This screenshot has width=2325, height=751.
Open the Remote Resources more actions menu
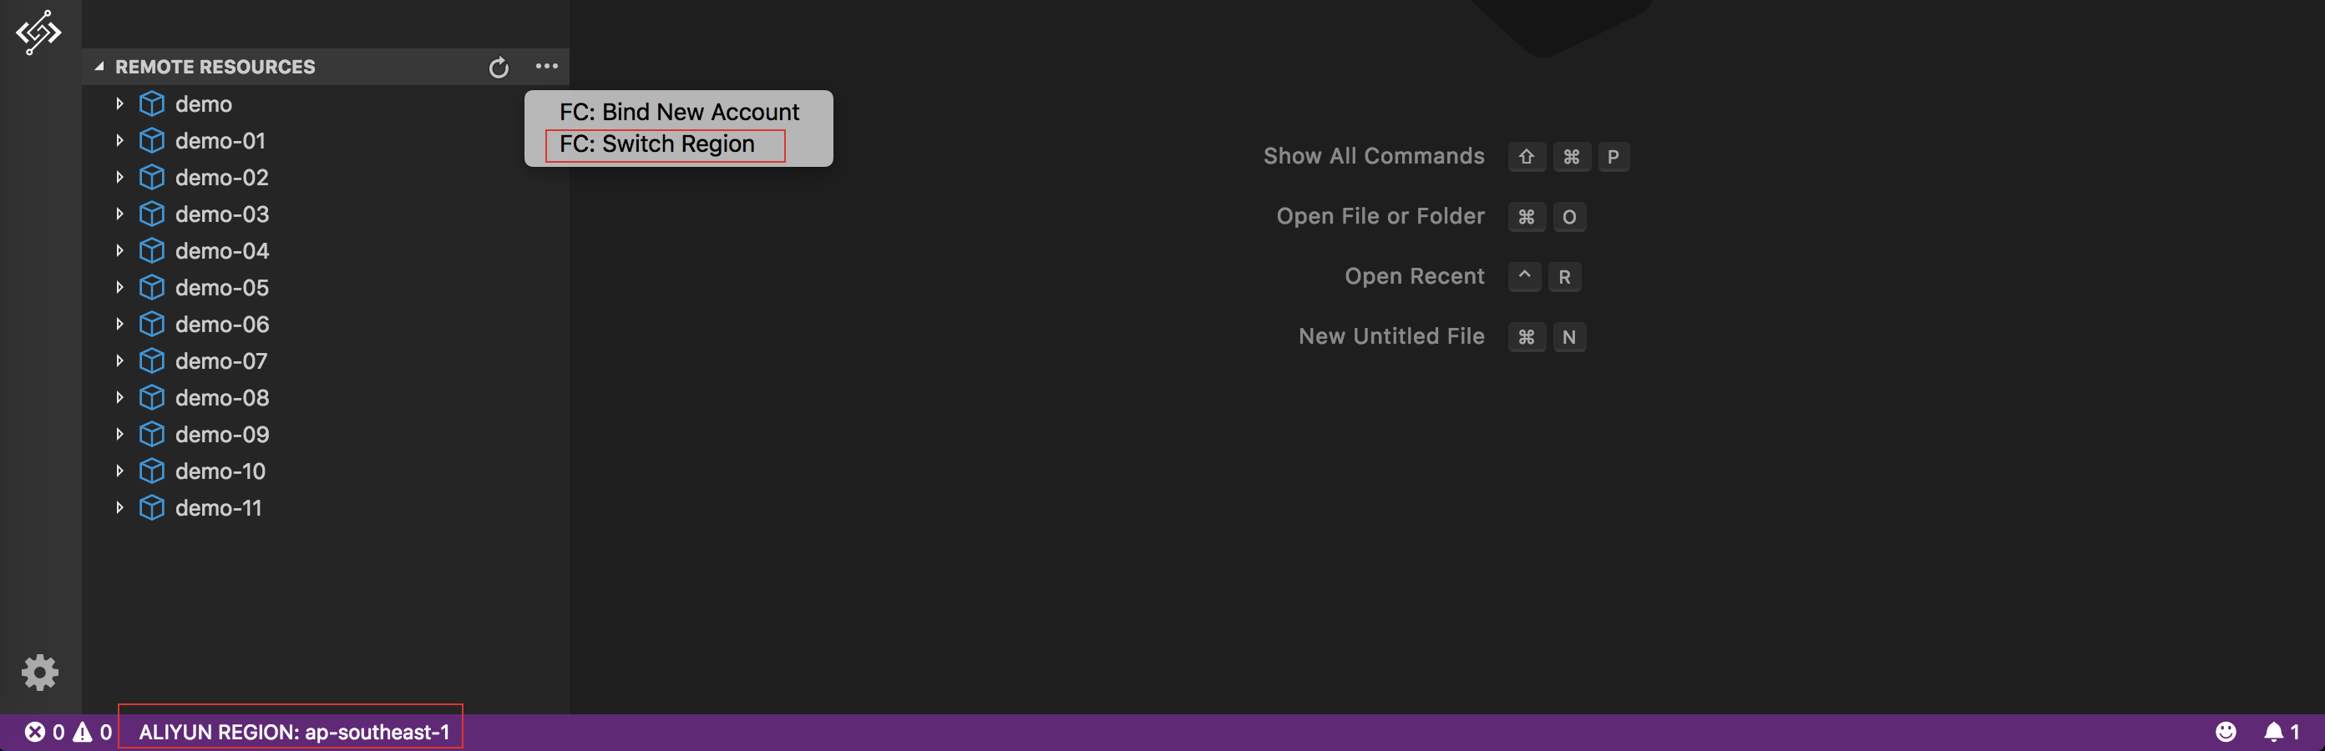coord(546,66)
